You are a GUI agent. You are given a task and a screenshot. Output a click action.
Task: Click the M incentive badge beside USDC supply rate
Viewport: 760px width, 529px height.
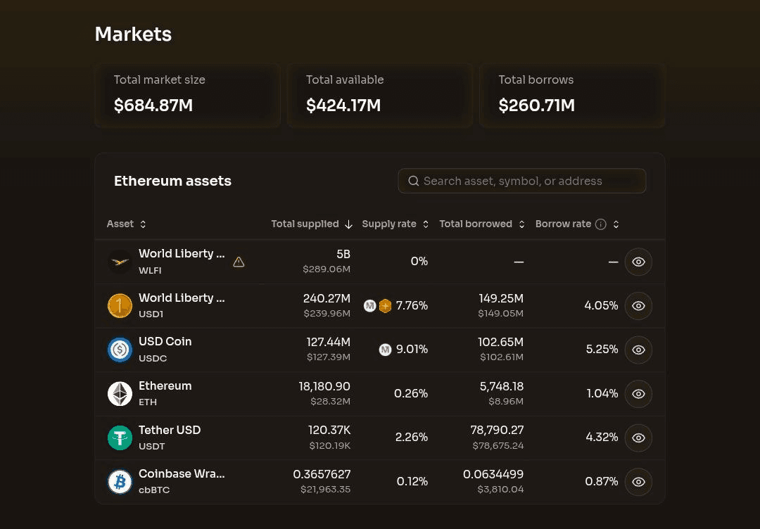point(385,350)
